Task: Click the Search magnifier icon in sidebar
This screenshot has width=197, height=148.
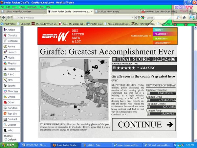Action: click(x=5, y=125)
